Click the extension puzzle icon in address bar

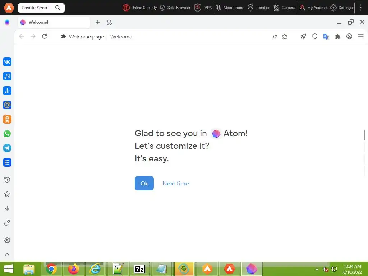tap(63, 37)
